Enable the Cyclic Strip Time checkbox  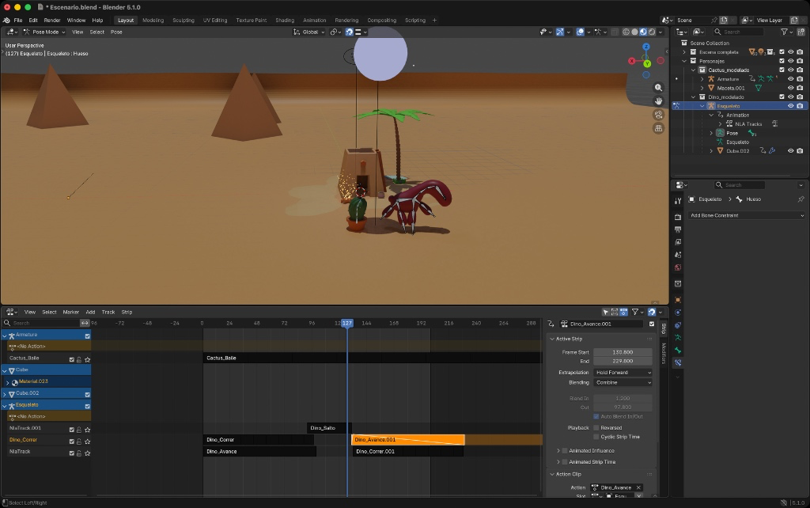596,437
